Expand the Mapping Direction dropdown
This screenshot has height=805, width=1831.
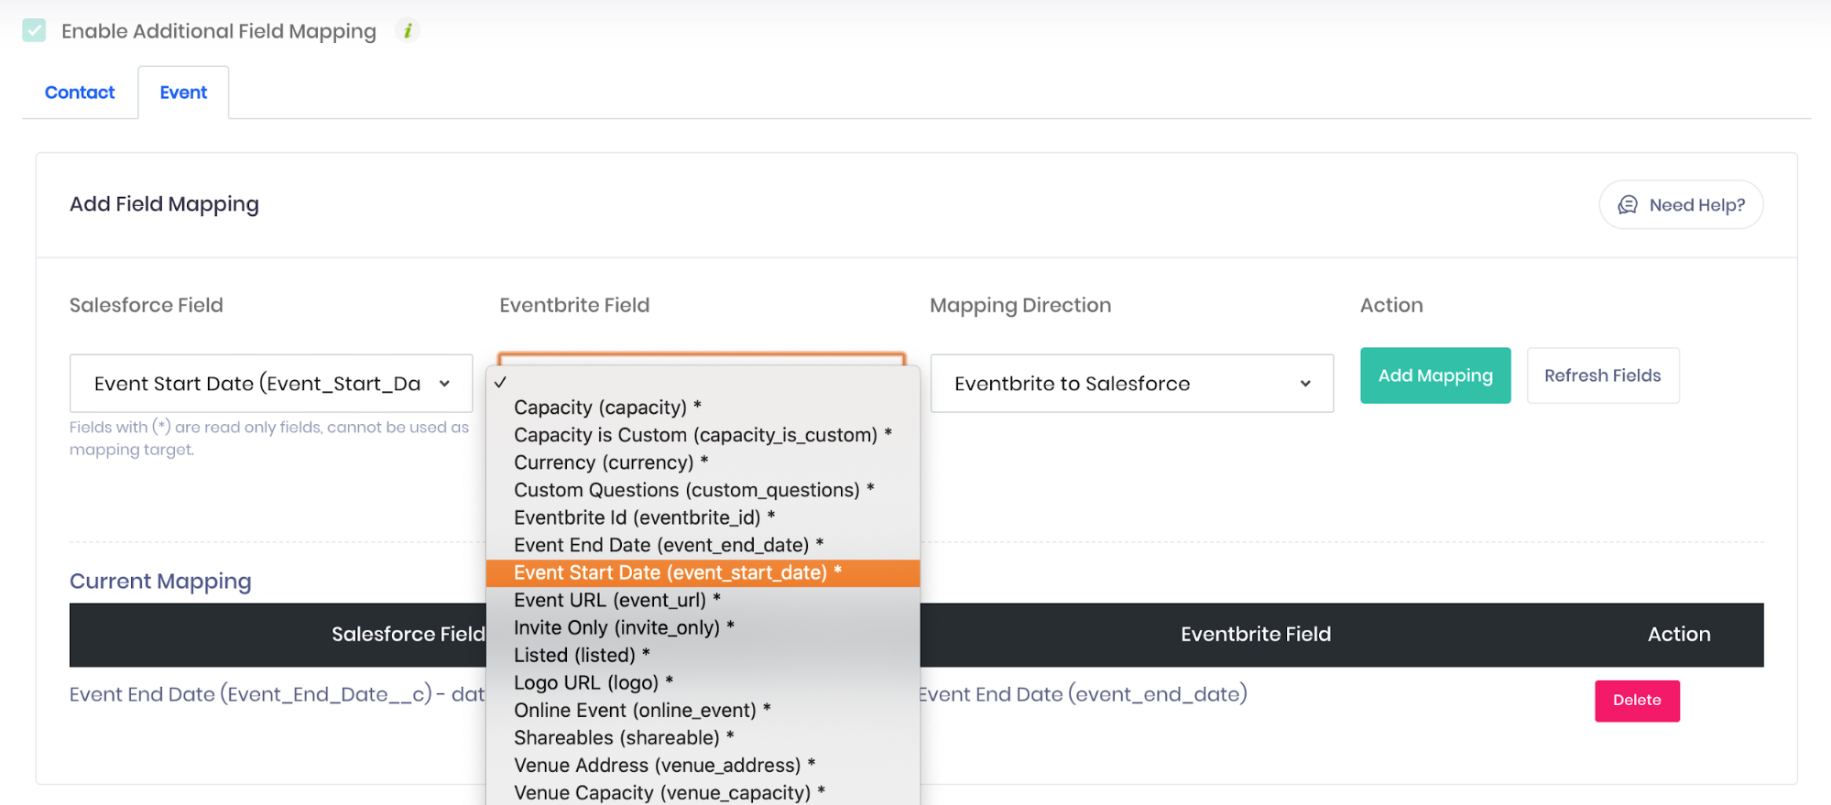(x=1132, y=384)
